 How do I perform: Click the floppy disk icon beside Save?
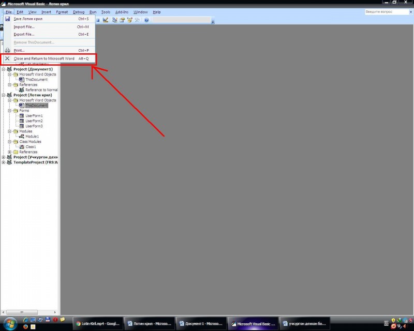tap(7, 19)
